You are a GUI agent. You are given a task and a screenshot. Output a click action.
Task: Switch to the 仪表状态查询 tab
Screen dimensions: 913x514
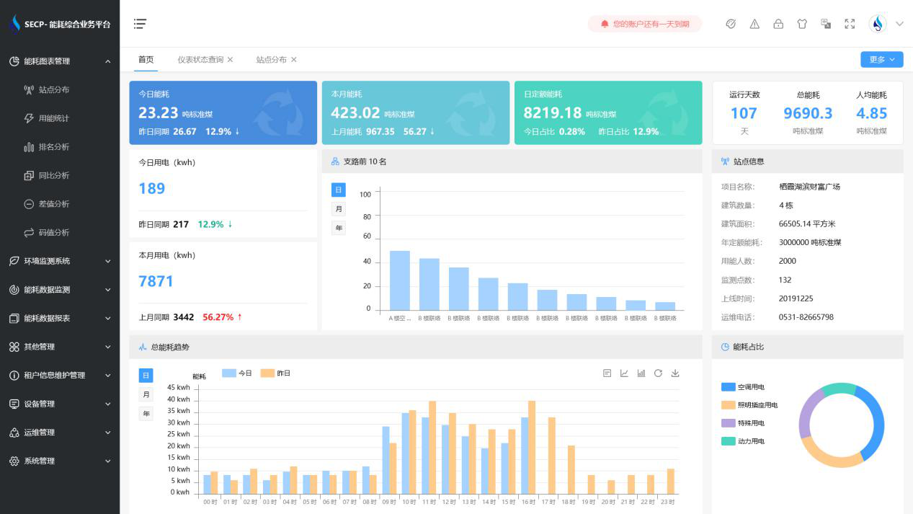pos(201,60)
